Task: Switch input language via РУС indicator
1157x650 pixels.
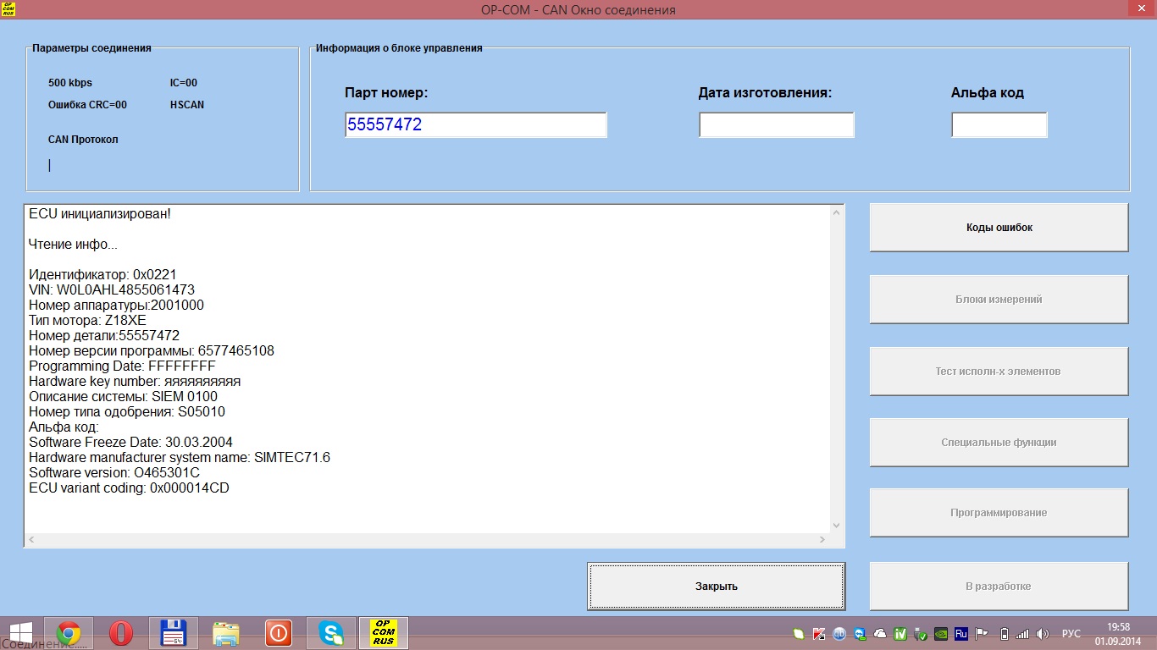Action: coord(1071,633)
